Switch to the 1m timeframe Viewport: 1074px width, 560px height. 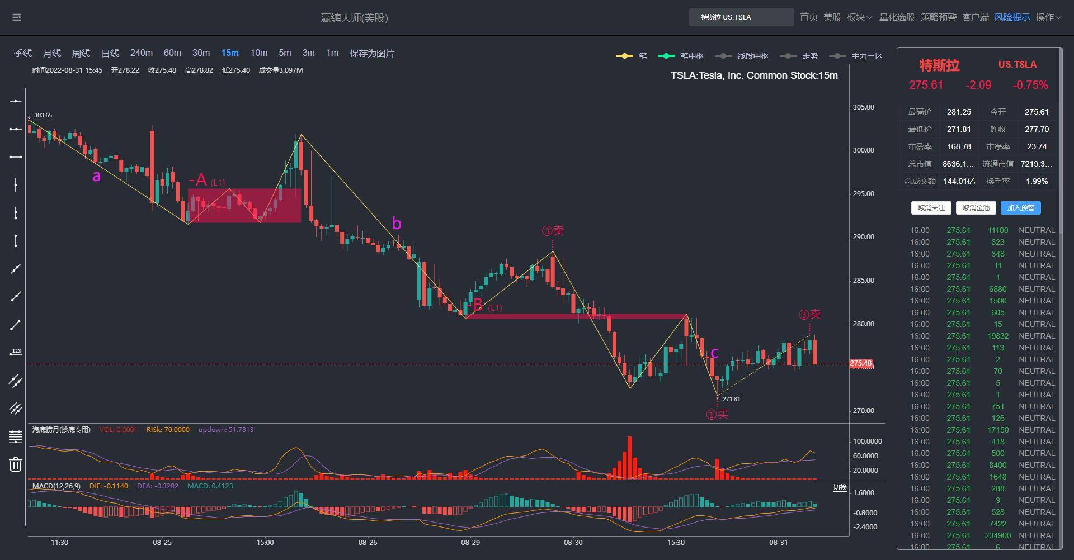tap(332, 53)
